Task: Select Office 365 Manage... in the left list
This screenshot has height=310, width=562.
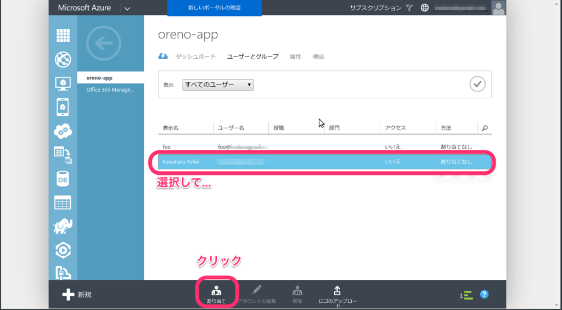Action: pos(110,89)
